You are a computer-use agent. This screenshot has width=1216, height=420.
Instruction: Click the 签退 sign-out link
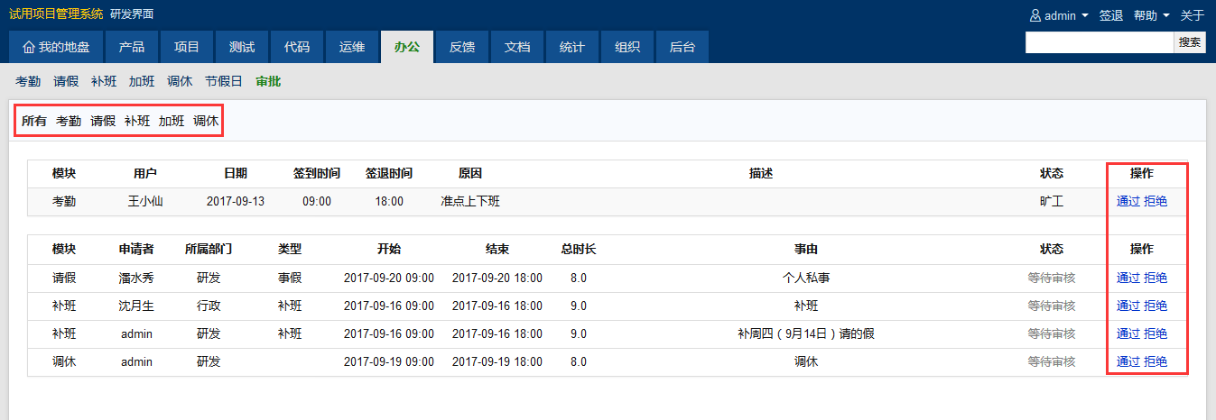(1110, 15)
